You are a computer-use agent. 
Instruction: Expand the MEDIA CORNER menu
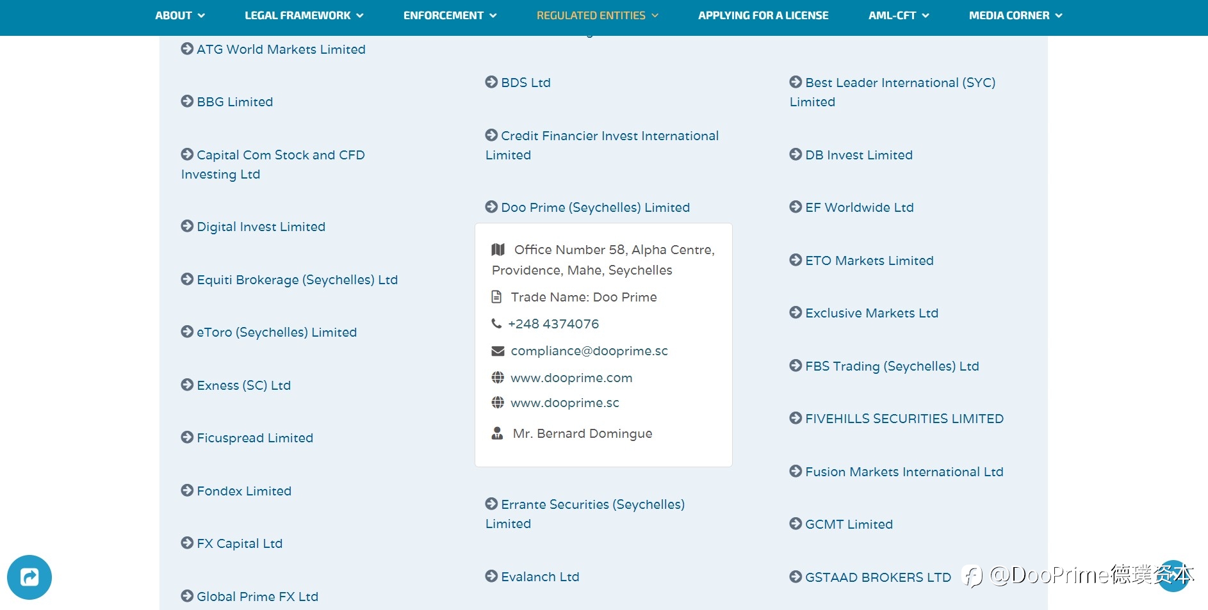[x=1016, y=15]
